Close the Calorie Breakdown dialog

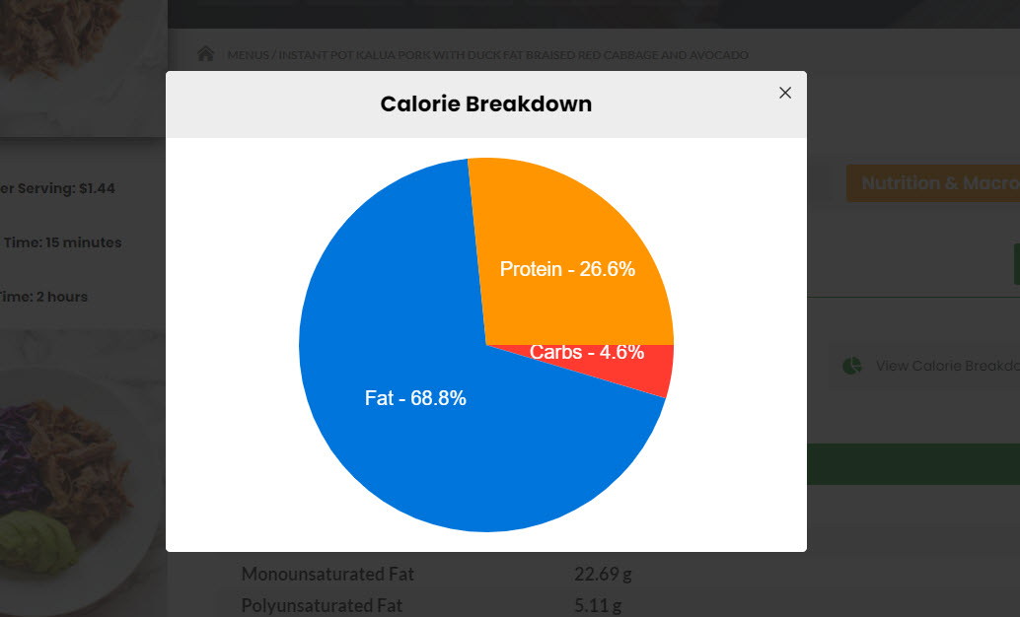785,93
